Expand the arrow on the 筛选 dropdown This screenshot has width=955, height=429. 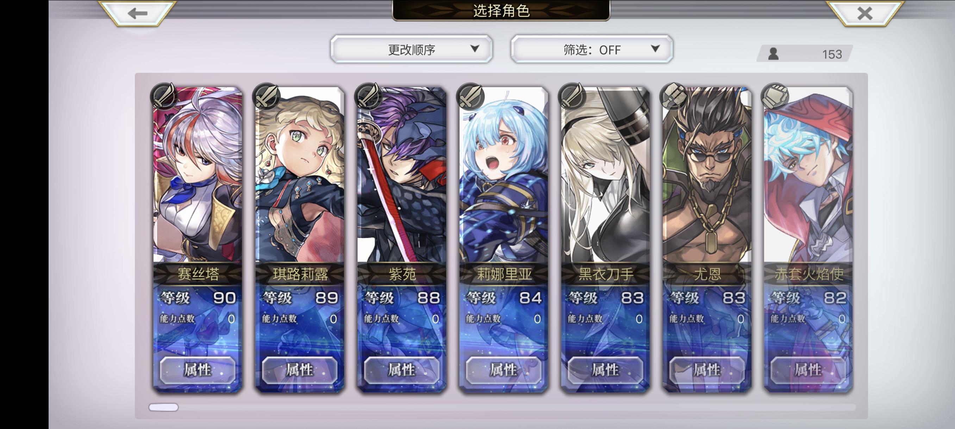click(655, 49)
